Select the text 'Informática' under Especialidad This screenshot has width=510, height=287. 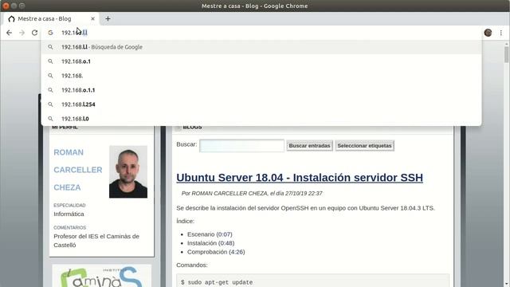tap(69, 214)
